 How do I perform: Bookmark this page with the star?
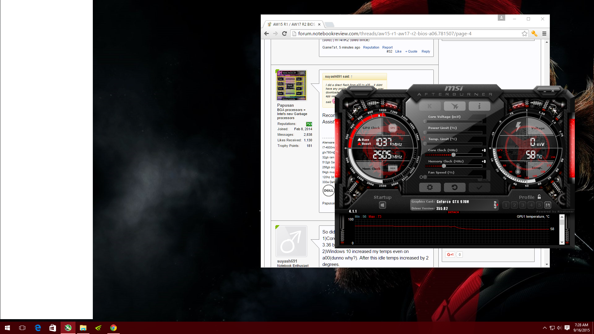(x=524, y=34)
